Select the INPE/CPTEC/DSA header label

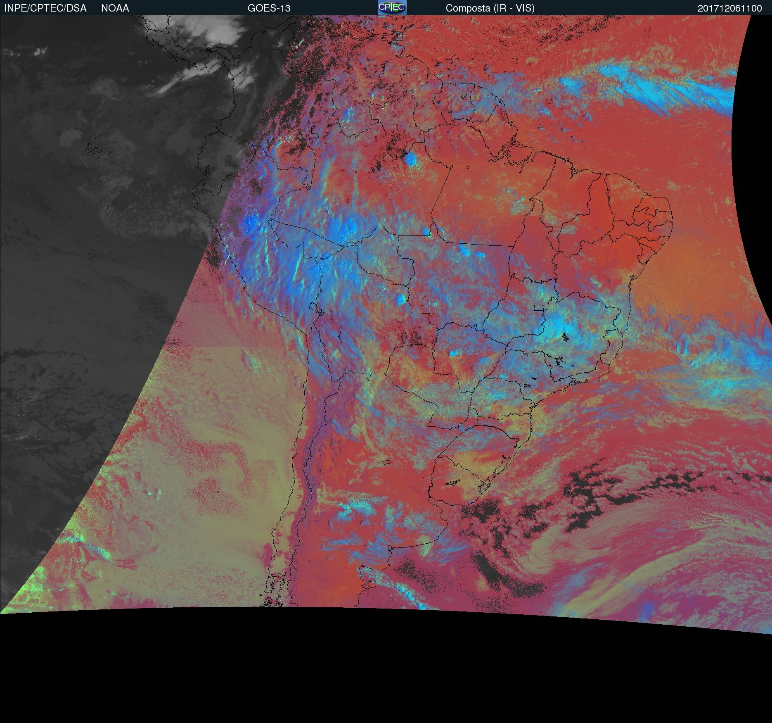[x=45, y=8]
